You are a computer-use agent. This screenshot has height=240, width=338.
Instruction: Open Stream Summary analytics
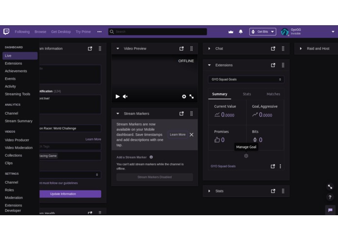pos(18,121)
